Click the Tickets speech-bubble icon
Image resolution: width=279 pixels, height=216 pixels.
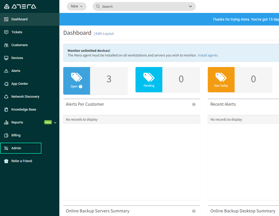click(6, 32)
